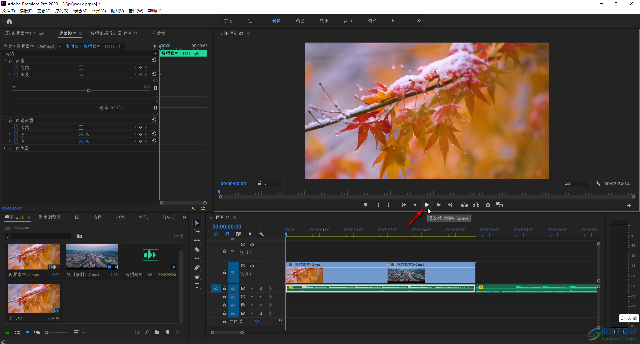Click Play-Stop toggle in Program monitor
The height and width of the screenshot is (344, 640).
[427, 205]
